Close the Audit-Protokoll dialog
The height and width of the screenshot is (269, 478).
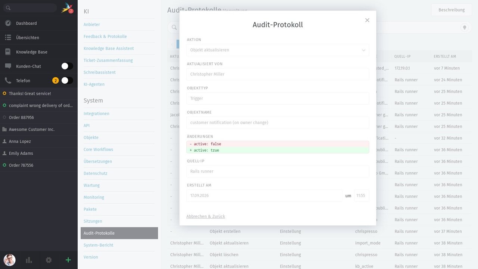pyautogui.click(x=367, y=20)
